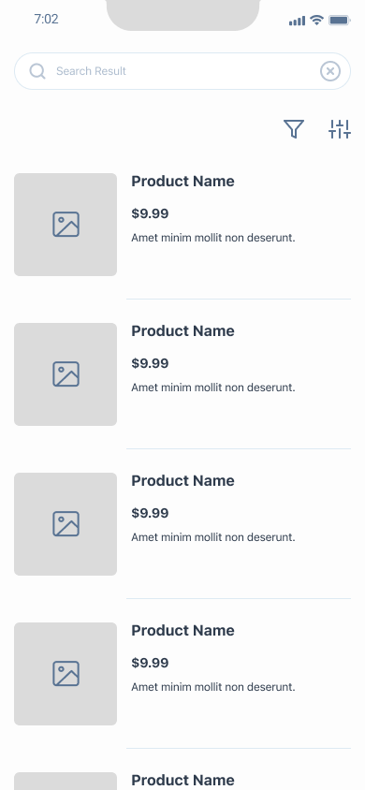Open fourth product image thumbnail

(x=66, y=674)
